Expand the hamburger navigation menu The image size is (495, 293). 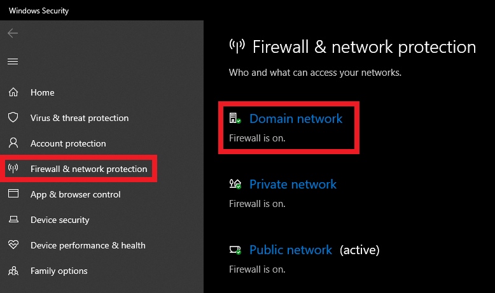click(x=13, y=62)
